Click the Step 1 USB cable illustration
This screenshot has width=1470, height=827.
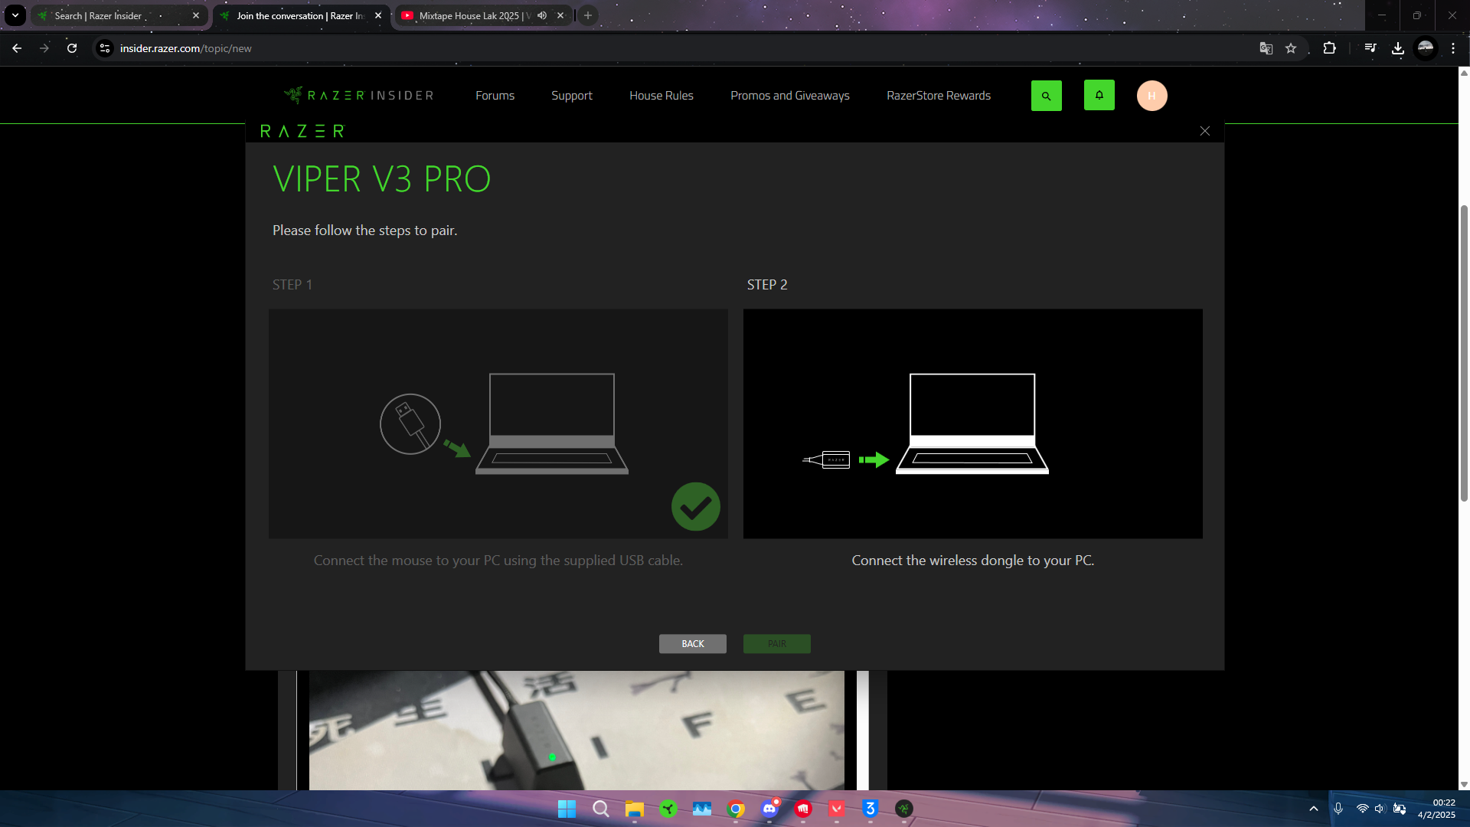tap(498, 423)
